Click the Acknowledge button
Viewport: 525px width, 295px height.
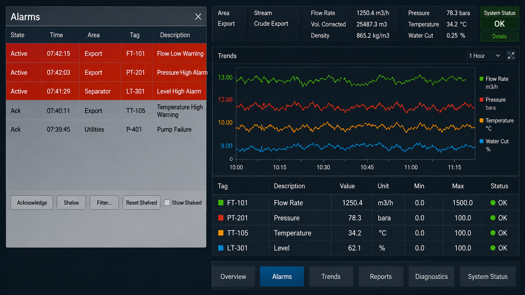(32, 203)
